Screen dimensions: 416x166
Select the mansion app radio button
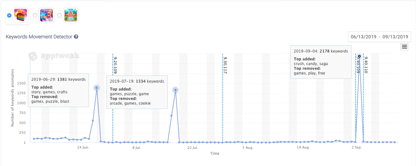[59, 15]
